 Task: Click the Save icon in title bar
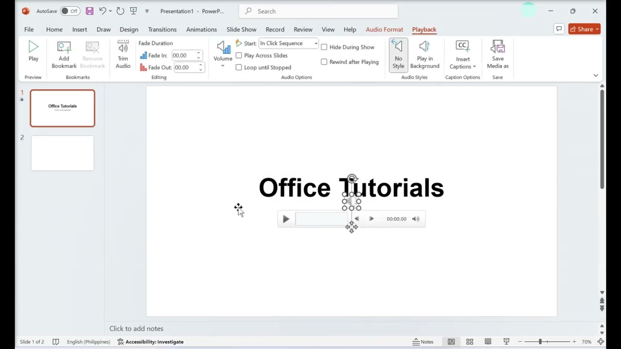click(89, 11)
